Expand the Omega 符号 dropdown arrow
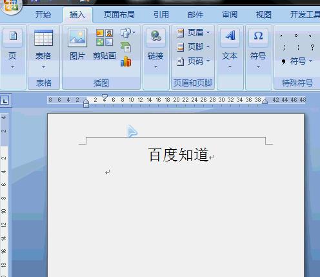320x277 pixels. (258, 67)
